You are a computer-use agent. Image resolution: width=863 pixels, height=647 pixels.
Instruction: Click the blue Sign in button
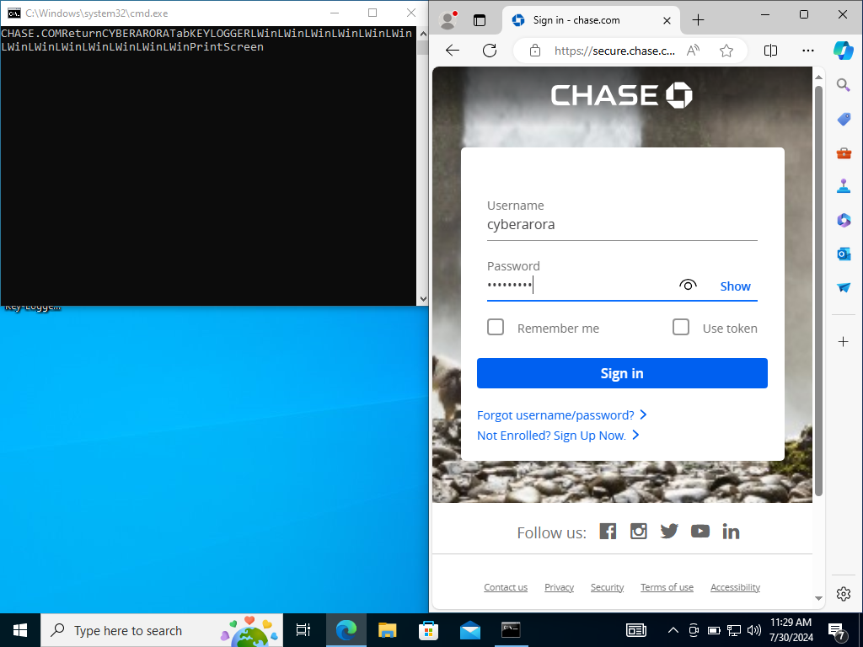click(622, 373)
